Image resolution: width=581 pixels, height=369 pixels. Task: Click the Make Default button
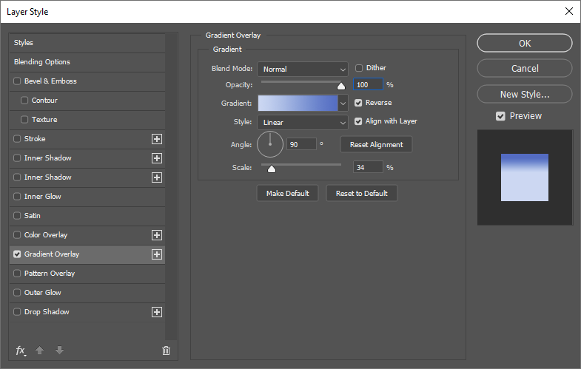(287, 193)
